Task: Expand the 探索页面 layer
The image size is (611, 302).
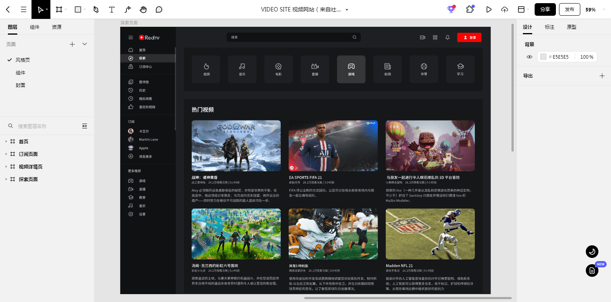Action: point(6,179)
